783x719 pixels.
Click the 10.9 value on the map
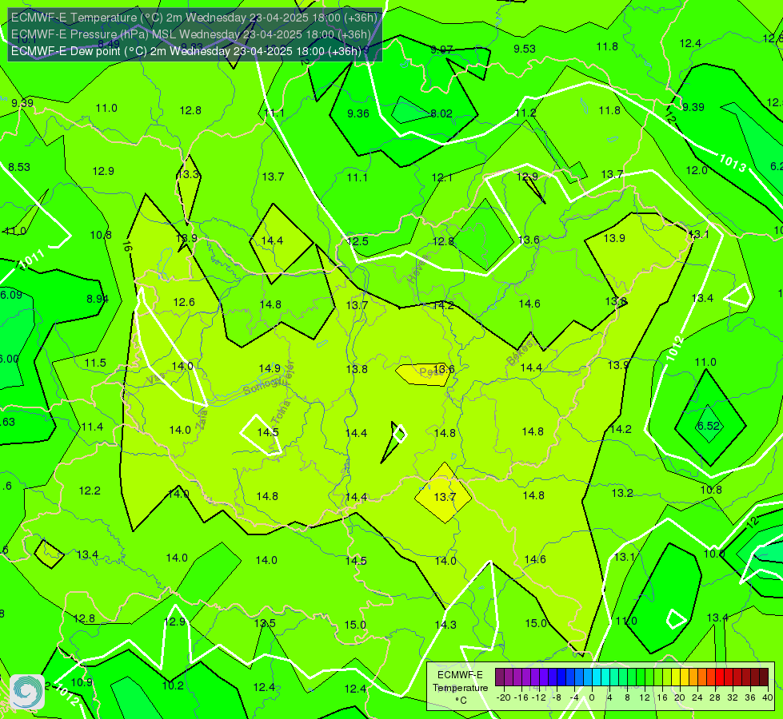coord(82,682)
